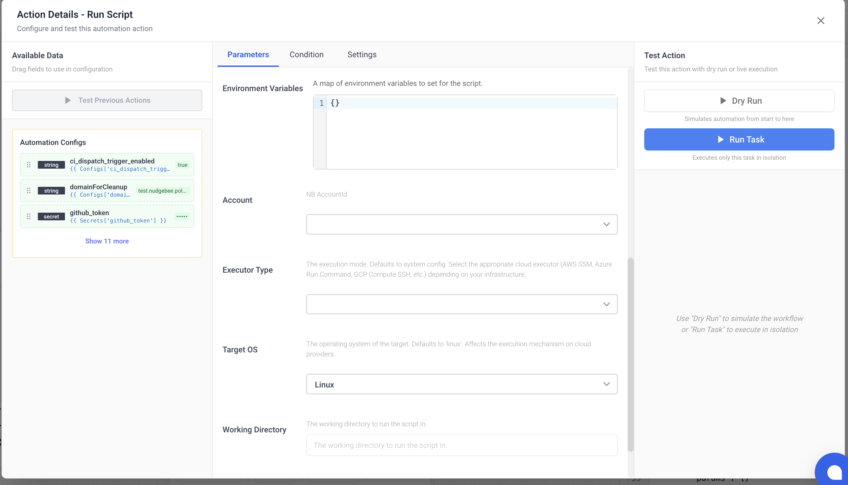Click the Configs['ci_dispatch_trigg… template text
The height and width of the screenshot is (485, 848).
[120, 169]
